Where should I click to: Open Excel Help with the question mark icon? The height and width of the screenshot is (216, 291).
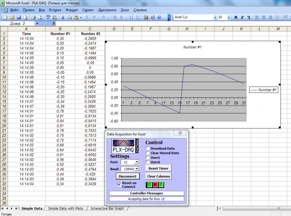point(159,18)
